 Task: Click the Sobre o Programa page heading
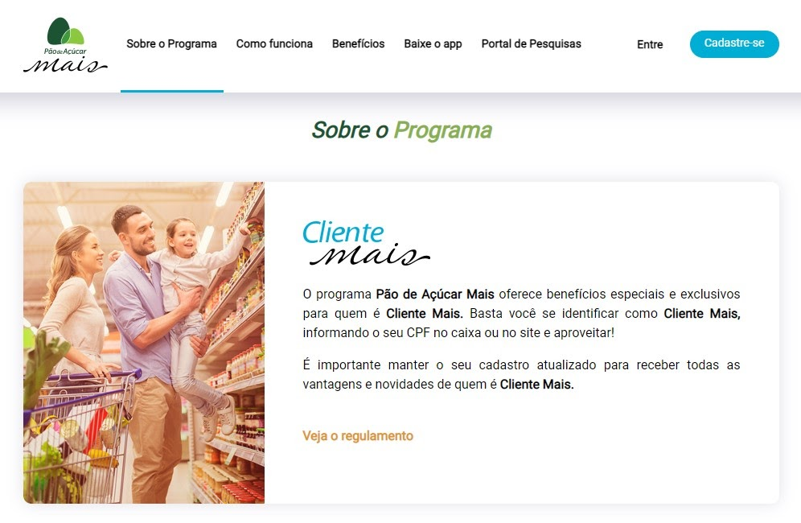pos(401,130)
